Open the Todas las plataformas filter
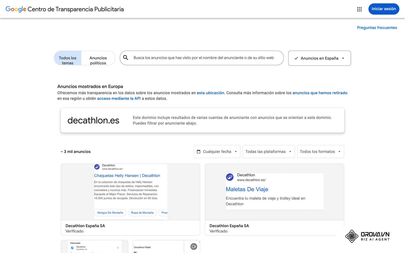The image size is (405, 253). tap(269, 152)
